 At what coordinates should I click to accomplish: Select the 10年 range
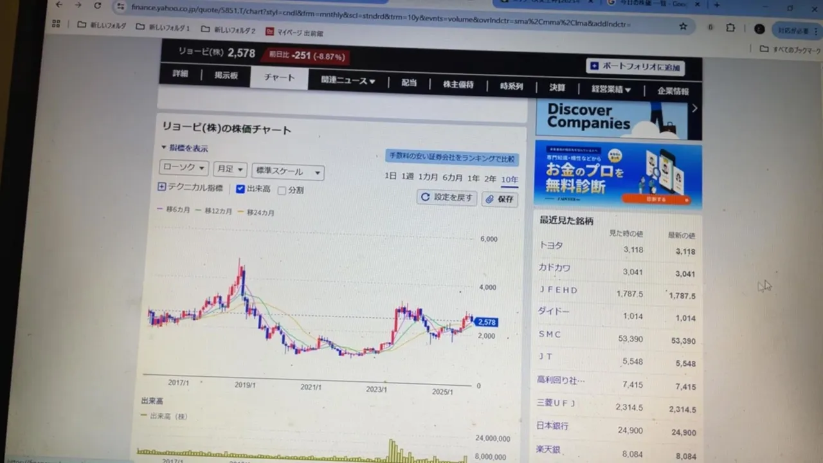[x=509, y=179]
